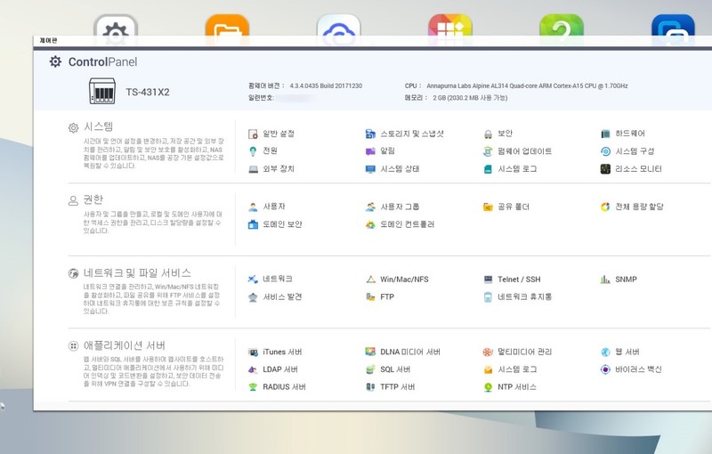Open the 리소스 모니터 icon
Viewport: 712px width, 454px height.
pyautogui.click(x=605, y=169)
